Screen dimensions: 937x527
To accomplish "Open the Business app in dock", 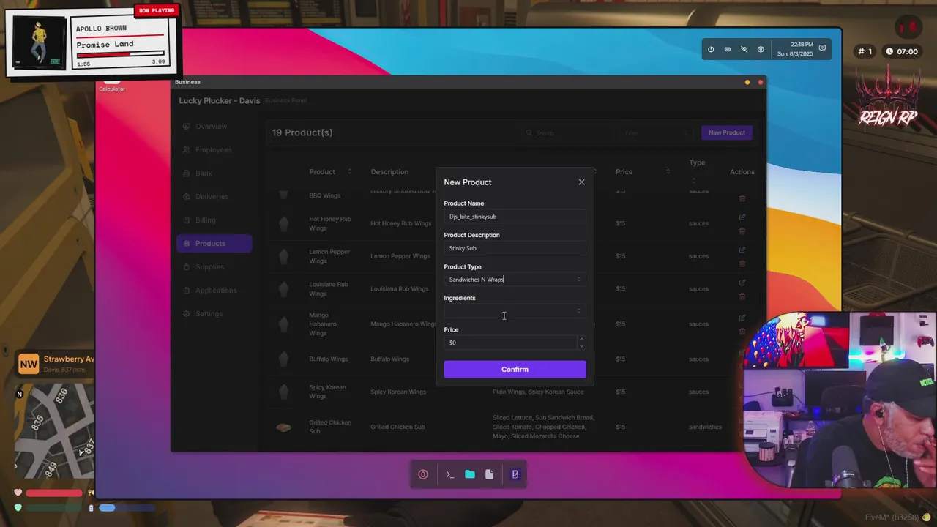I will click(515, 474).
